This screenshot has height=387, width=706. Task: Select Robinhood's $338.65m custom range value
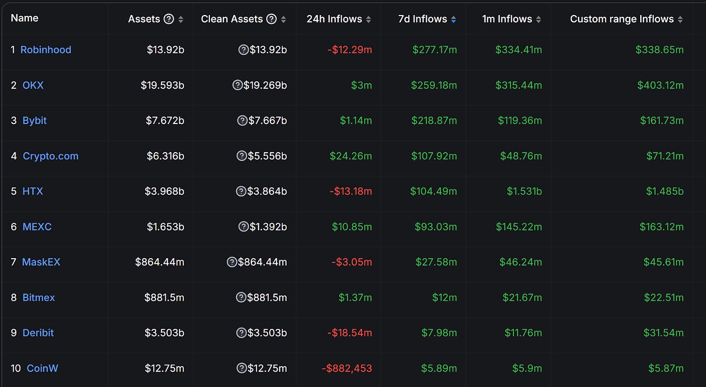pyautogui.click(x=659, y=49)
